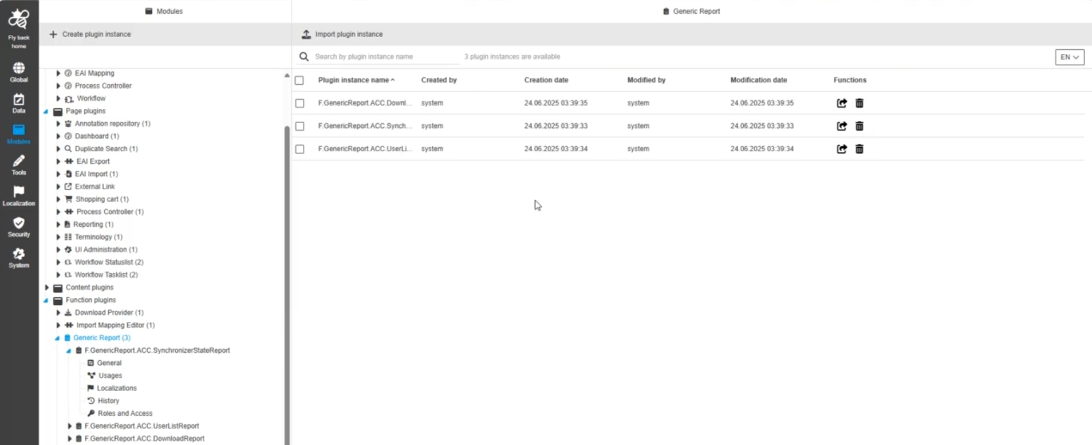Open the Security section icon
The width and height of the screenshot is (1092, 445).
[x=19, y=227]
